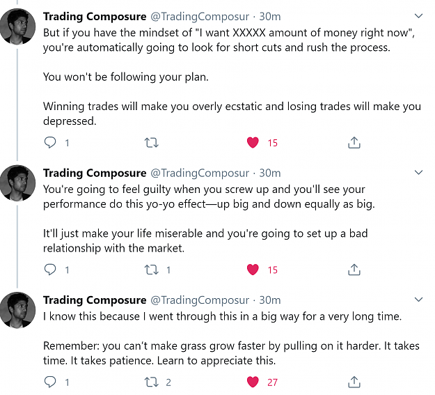Reply to the yo-yo effect tweet
This screenshot has height=395, width=435.
pyautogui.click(x=50, y=270)
